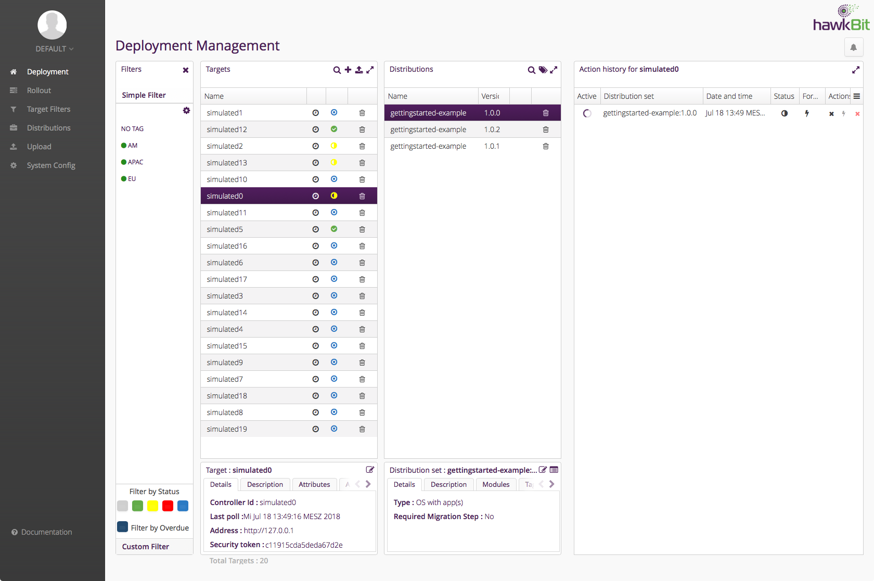Open action history column menu
Image resolution: width=874 pixels, height=581 pixels.
coord(856,96)
